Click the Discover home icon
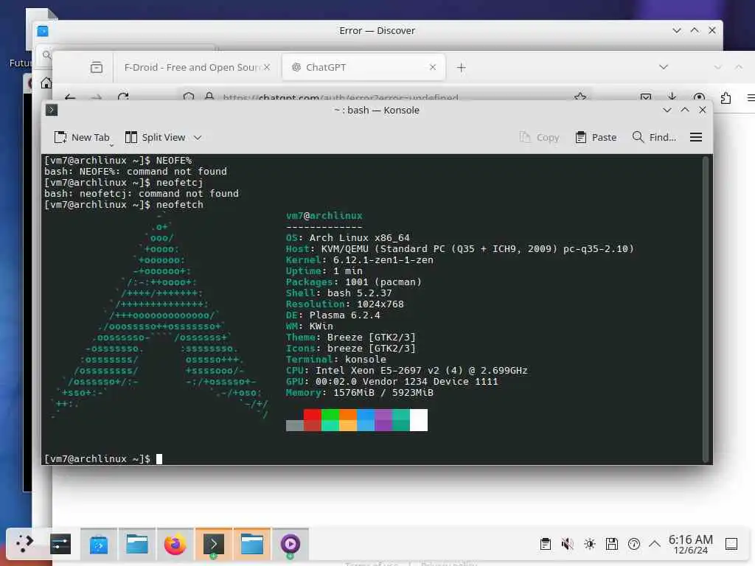This screenshot has width=755, height=566. tap(46, 83)
